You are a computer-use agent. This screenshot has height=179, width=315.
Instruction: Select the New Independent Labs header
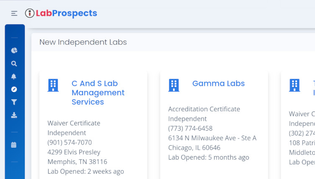(83, 42)
